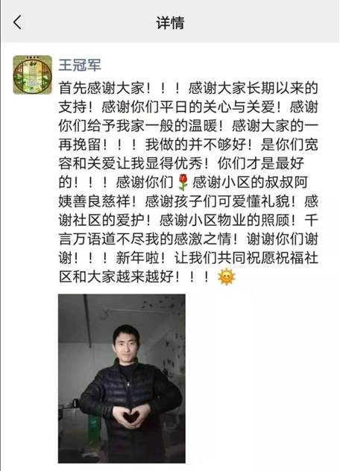Viewport: 340px width, 471px height.
Task: Click the phrase 感谢孩子们可爱懂礼貌
Action: tap(217, 201)
